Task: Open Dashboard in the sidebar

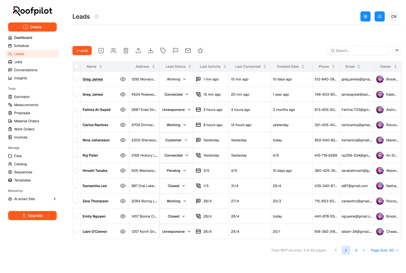Action: tap(32, 38)
